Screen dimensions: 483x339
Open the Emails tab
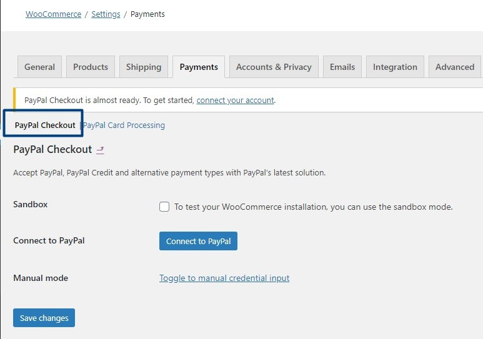[342, 67]
